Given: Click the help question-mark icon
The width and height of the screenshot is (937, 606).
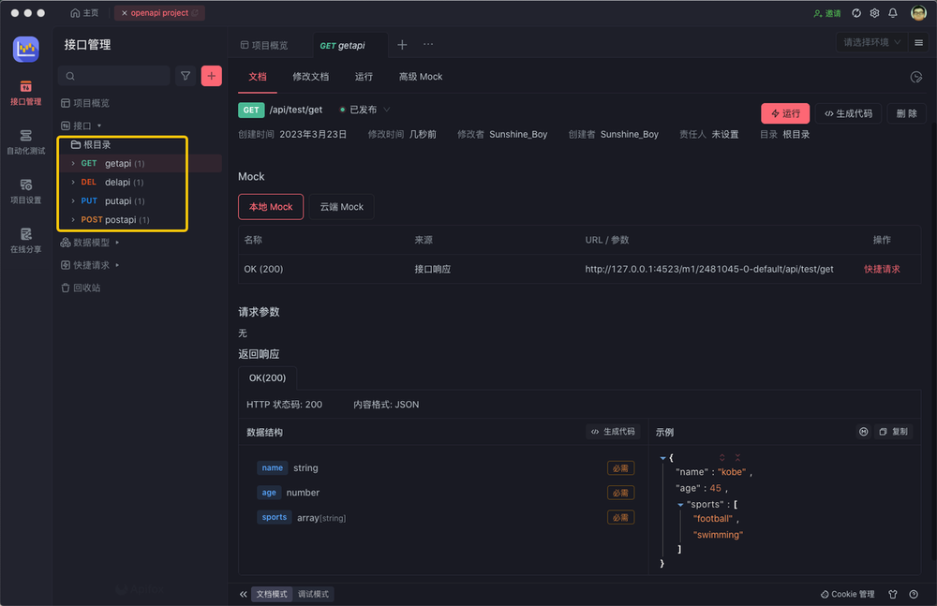Looking at the screenshot, I should coord(914,594).
